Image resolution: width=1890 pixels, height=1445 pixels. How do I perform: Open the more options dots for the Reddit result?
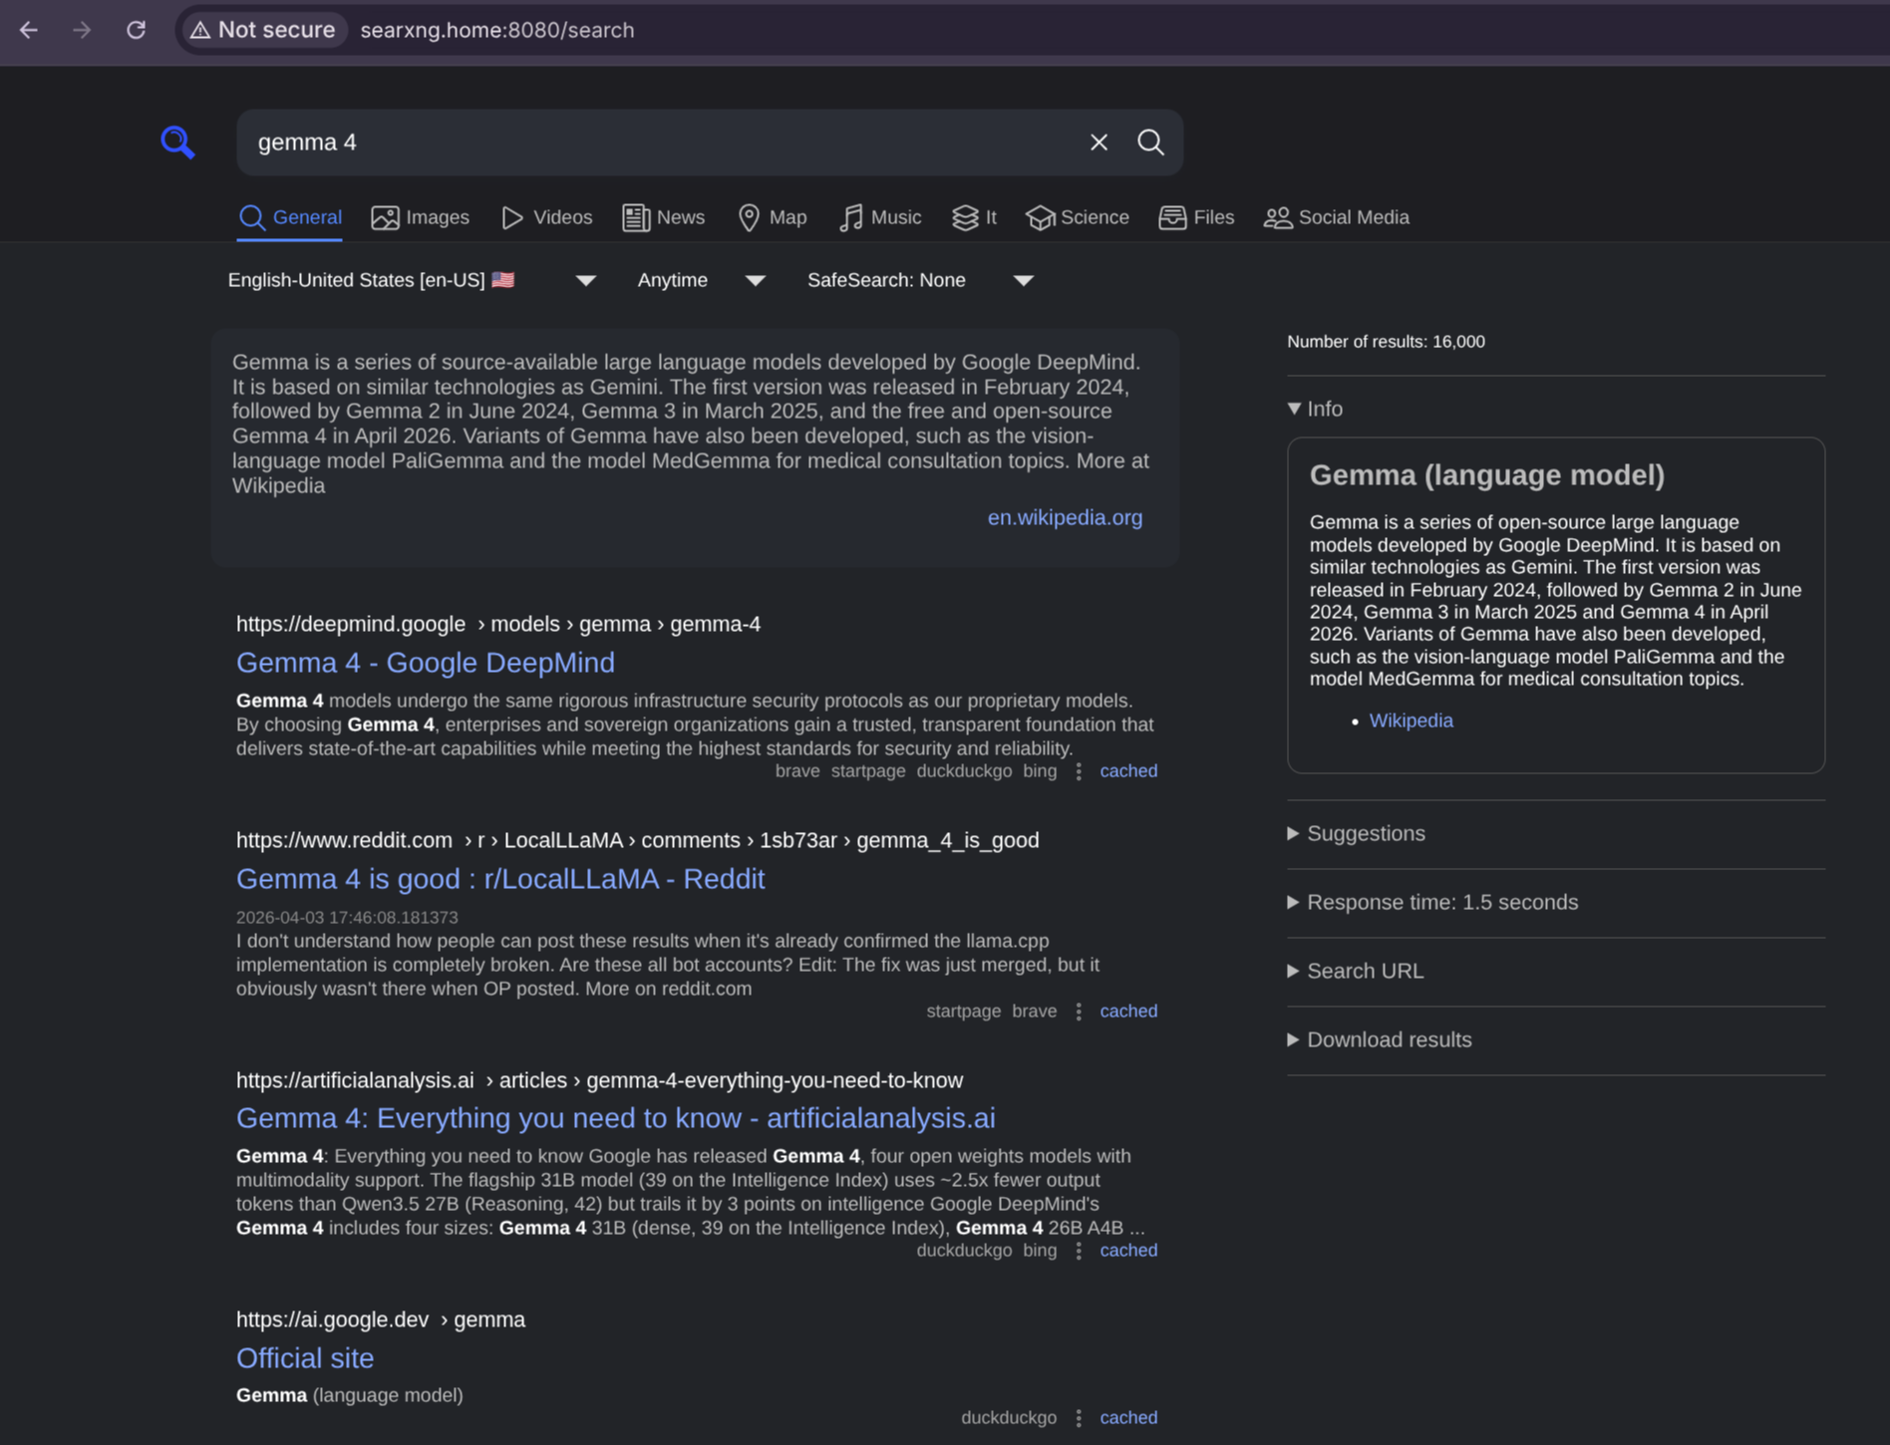[1079, 1011]
